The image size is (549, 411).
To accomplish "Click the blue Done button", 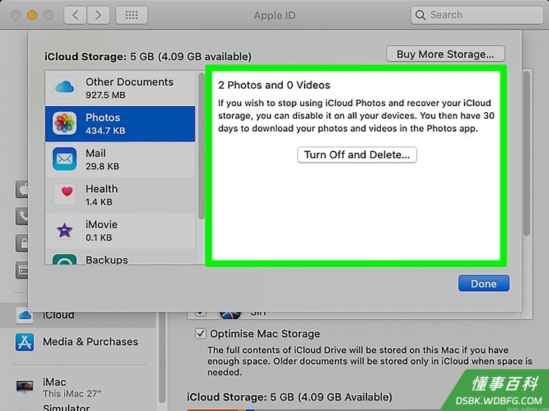I will tap(484, 284).
